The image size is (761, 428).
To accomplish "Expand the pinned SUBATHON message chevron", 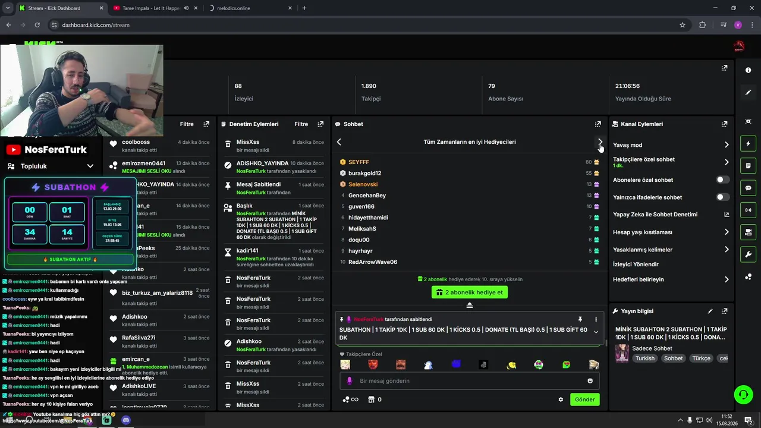I will [596, 332].
